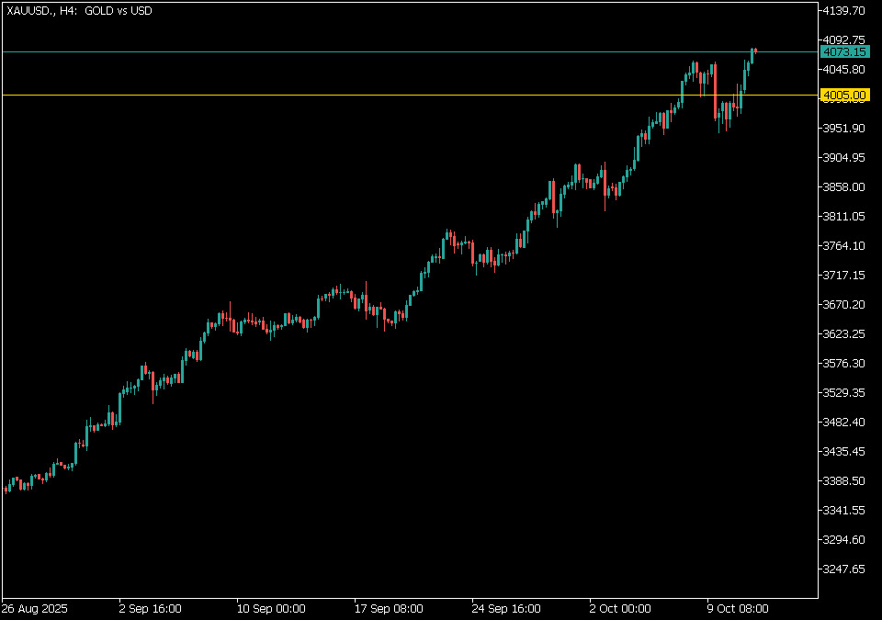This screenshot has width=882, height=620.
Task: Click the 4139.70 price scale label
Action: pyautogui.click(x=845, y=11)
